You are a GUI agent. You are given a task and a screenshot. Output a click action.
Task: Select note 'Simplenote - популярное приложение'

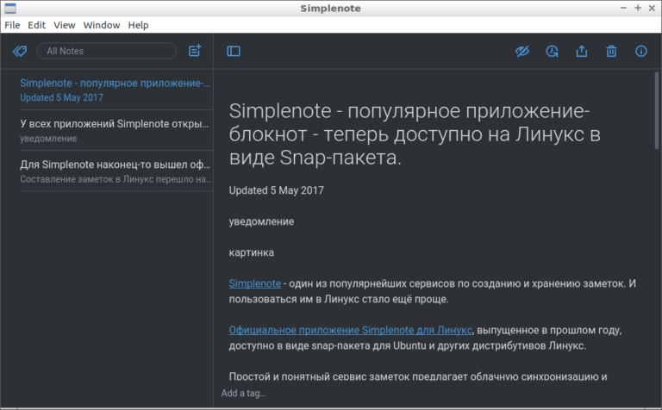(x=116, y=90)
